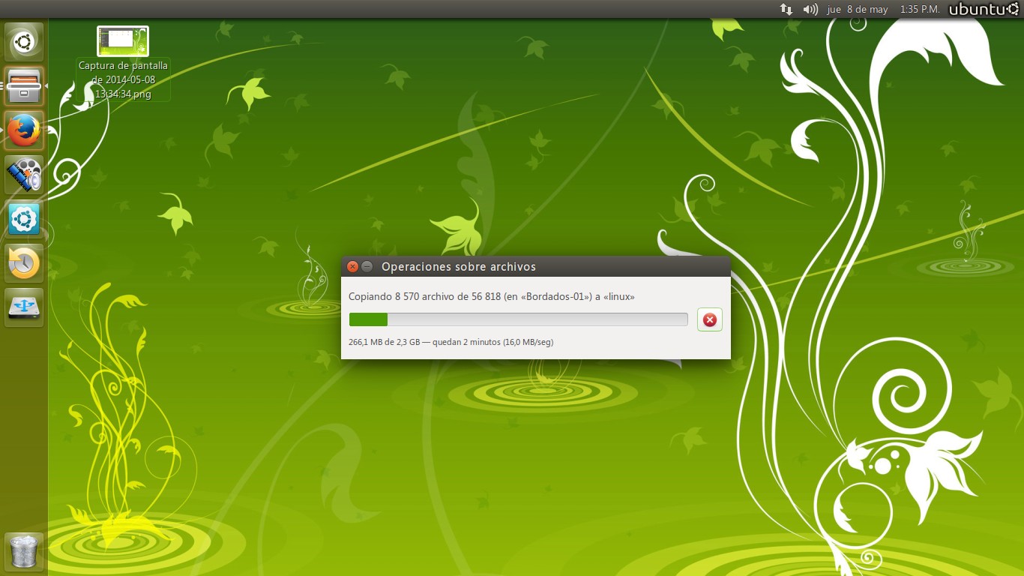Open the blue Ubuntu software launcher icon

[x=24, y=219]
